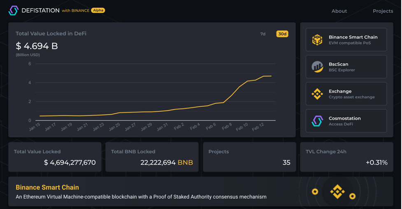The image size is (402, 209).
Task: Click the Binance Smart Chain banner heading
Action: click(x=47, y=187)
